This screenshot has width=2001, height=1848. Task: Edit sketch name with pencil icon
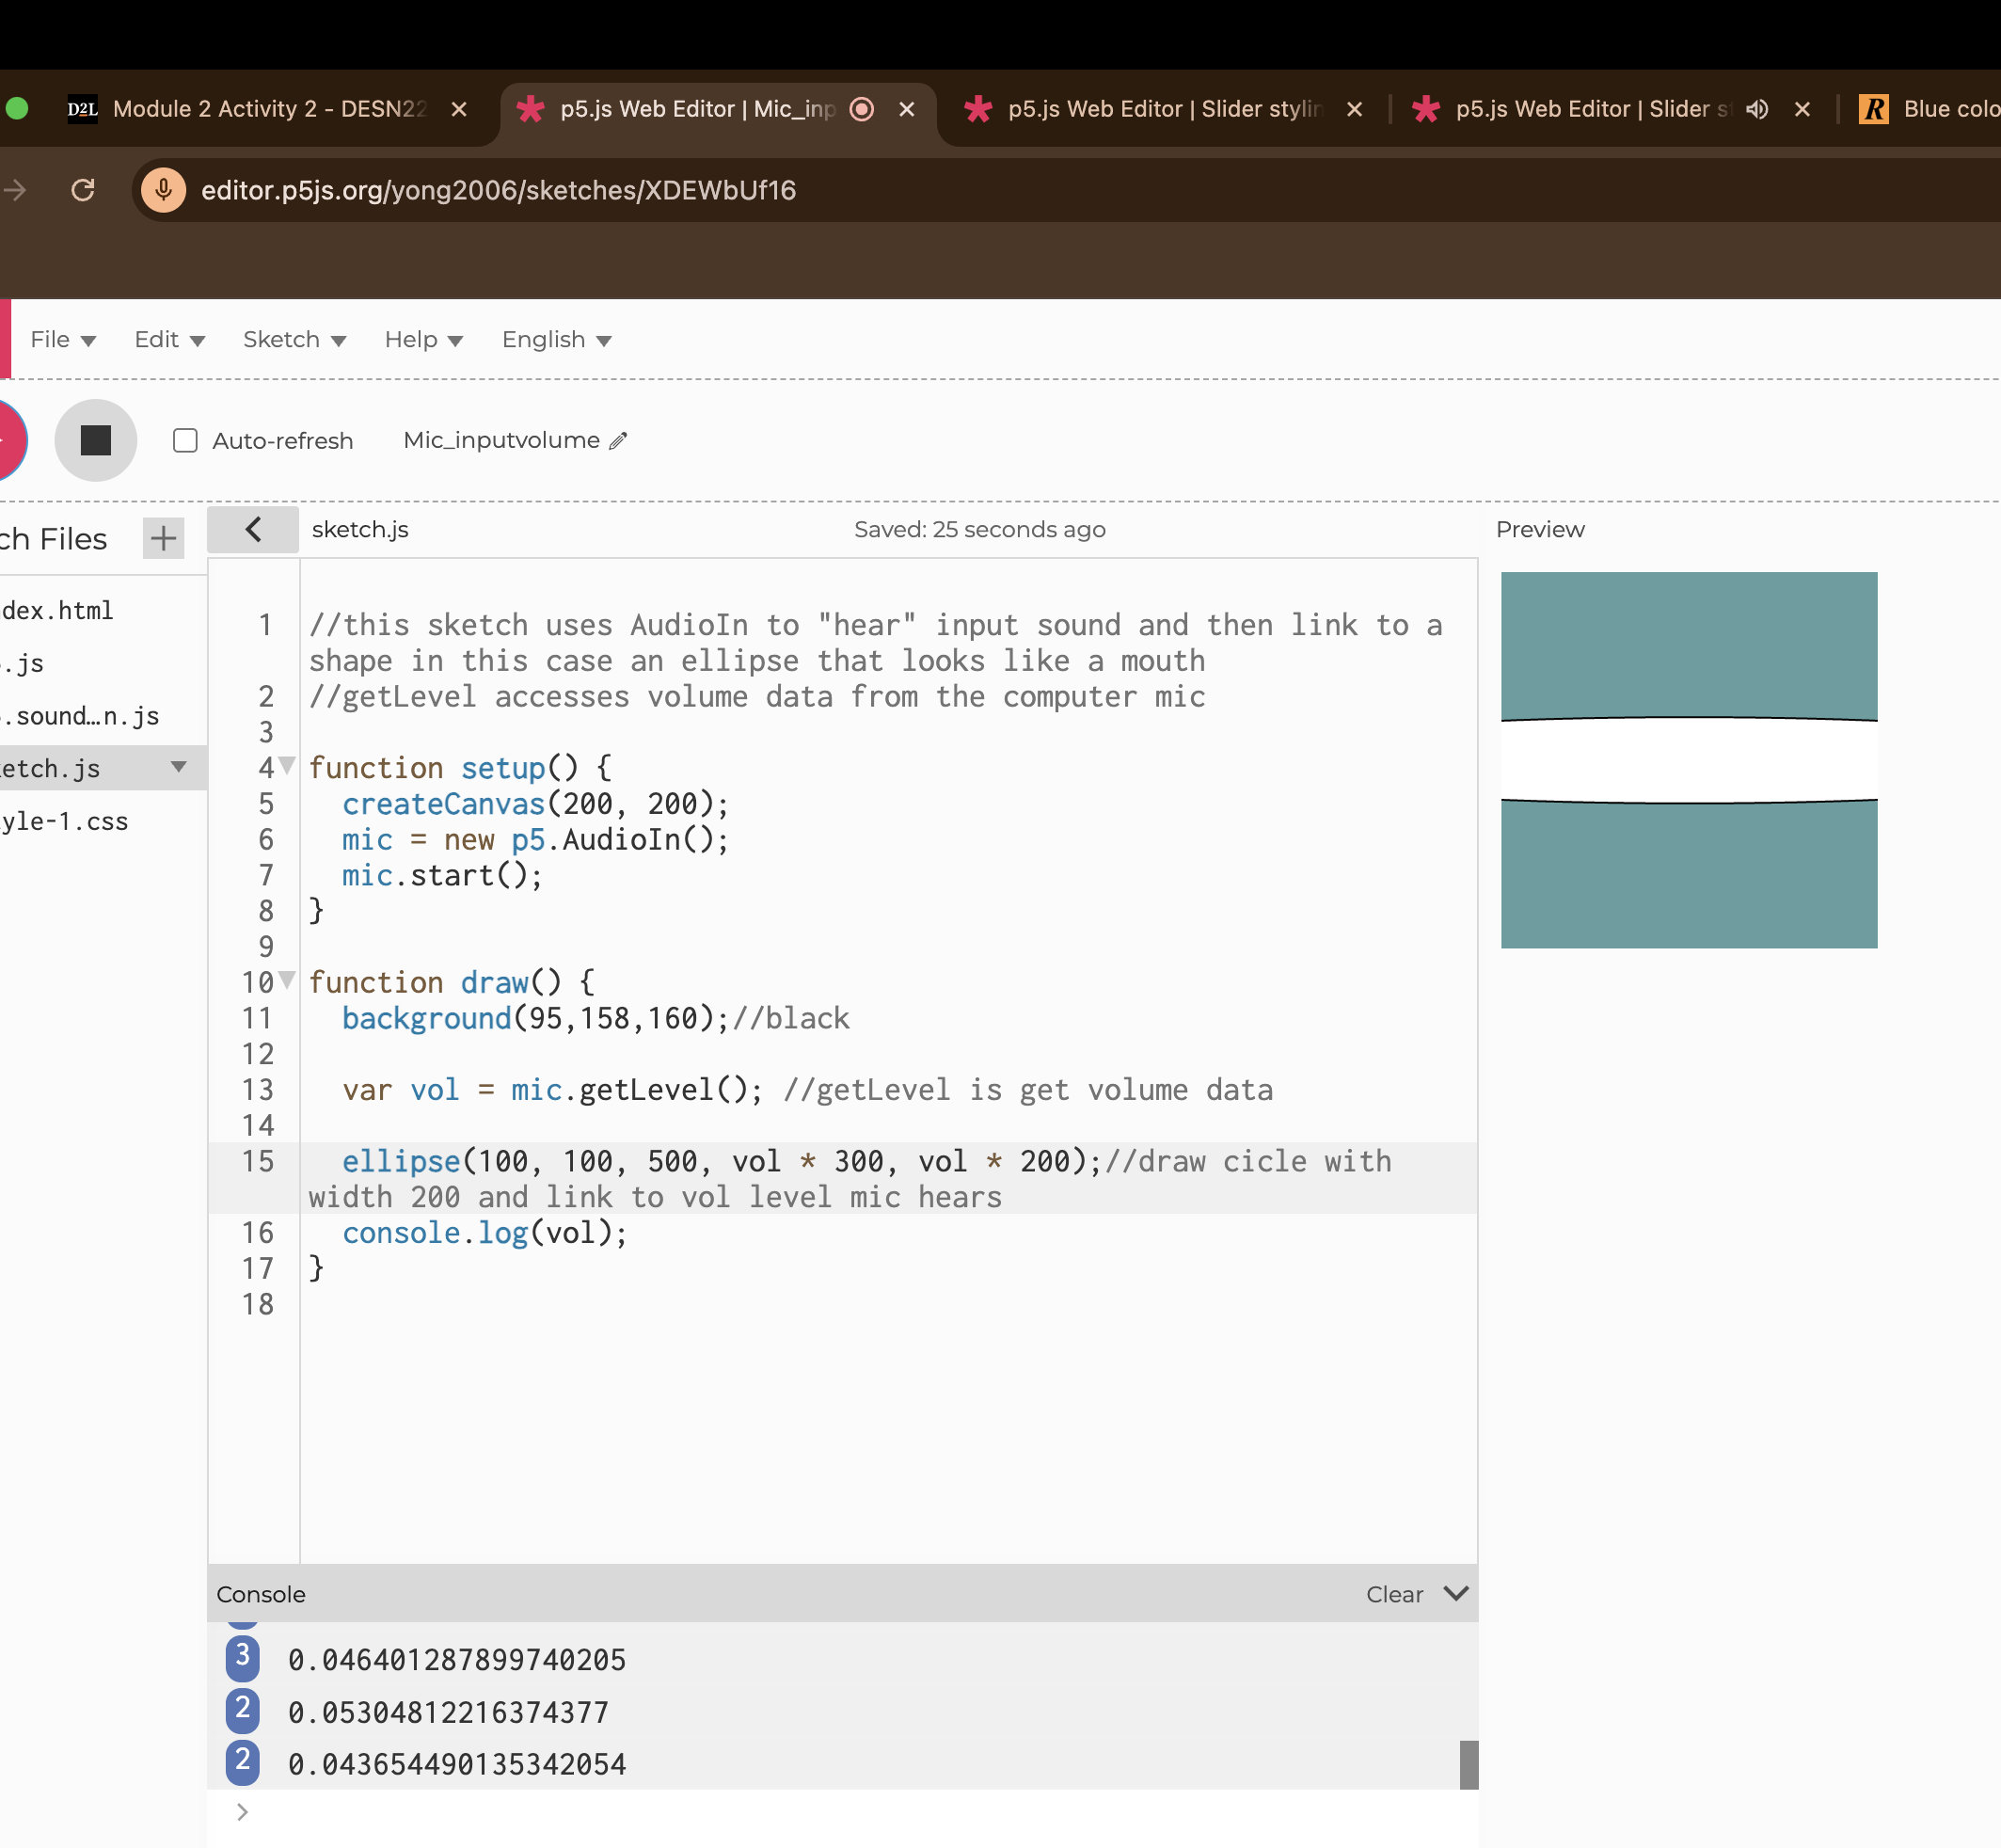tap(619, 441)
